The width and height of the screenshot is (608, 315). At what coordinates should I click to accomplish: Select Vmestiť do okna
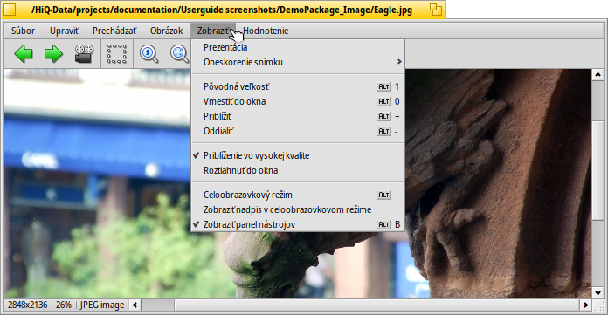298,101
